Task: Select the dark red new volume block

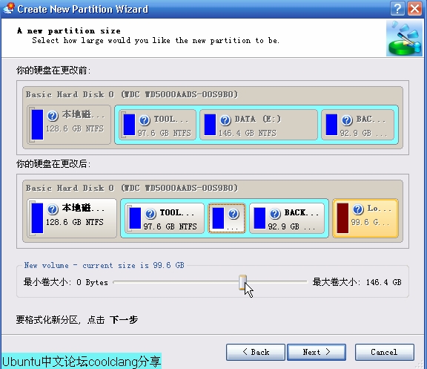Action: click(x=342, y=218)
